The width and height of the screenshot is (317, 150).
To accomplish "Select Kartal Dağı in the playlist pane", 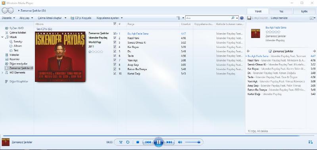I will 281,94.
